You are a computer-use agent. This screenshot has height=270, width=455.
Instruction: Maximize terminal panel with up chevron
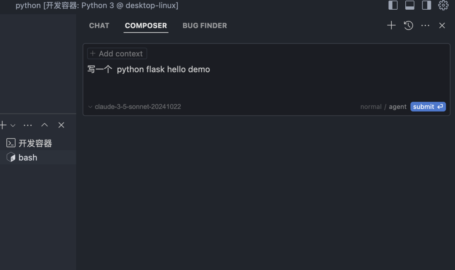click(45, 125)
